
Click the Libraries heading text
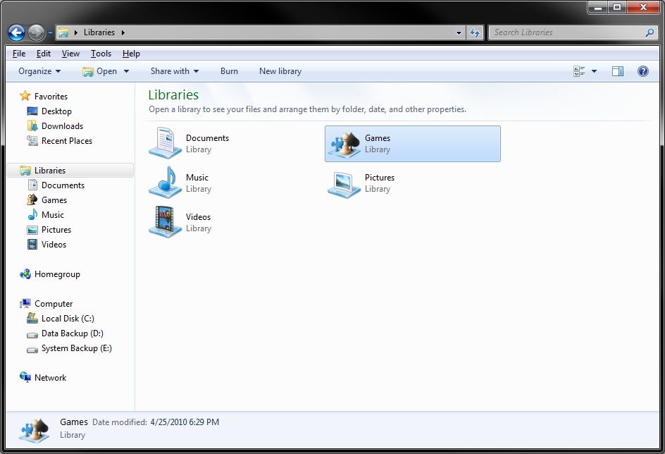point(173,94)
